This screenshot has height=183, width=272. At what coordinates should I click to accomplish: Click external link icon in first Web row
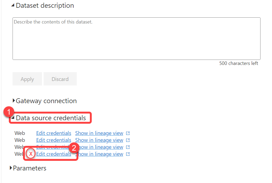(x=128, y=133)
